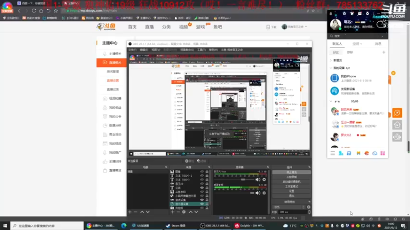The image size is (410, 230).
Task: Click the robot icon on right sidebar
Action: 397,137
